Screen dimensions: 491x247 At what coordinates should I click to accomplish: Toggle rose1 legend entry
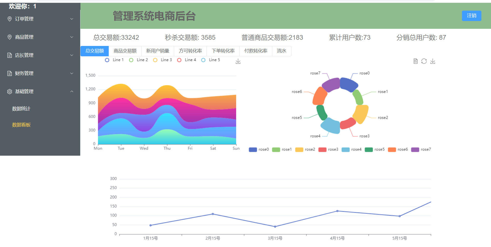(282, 149)
